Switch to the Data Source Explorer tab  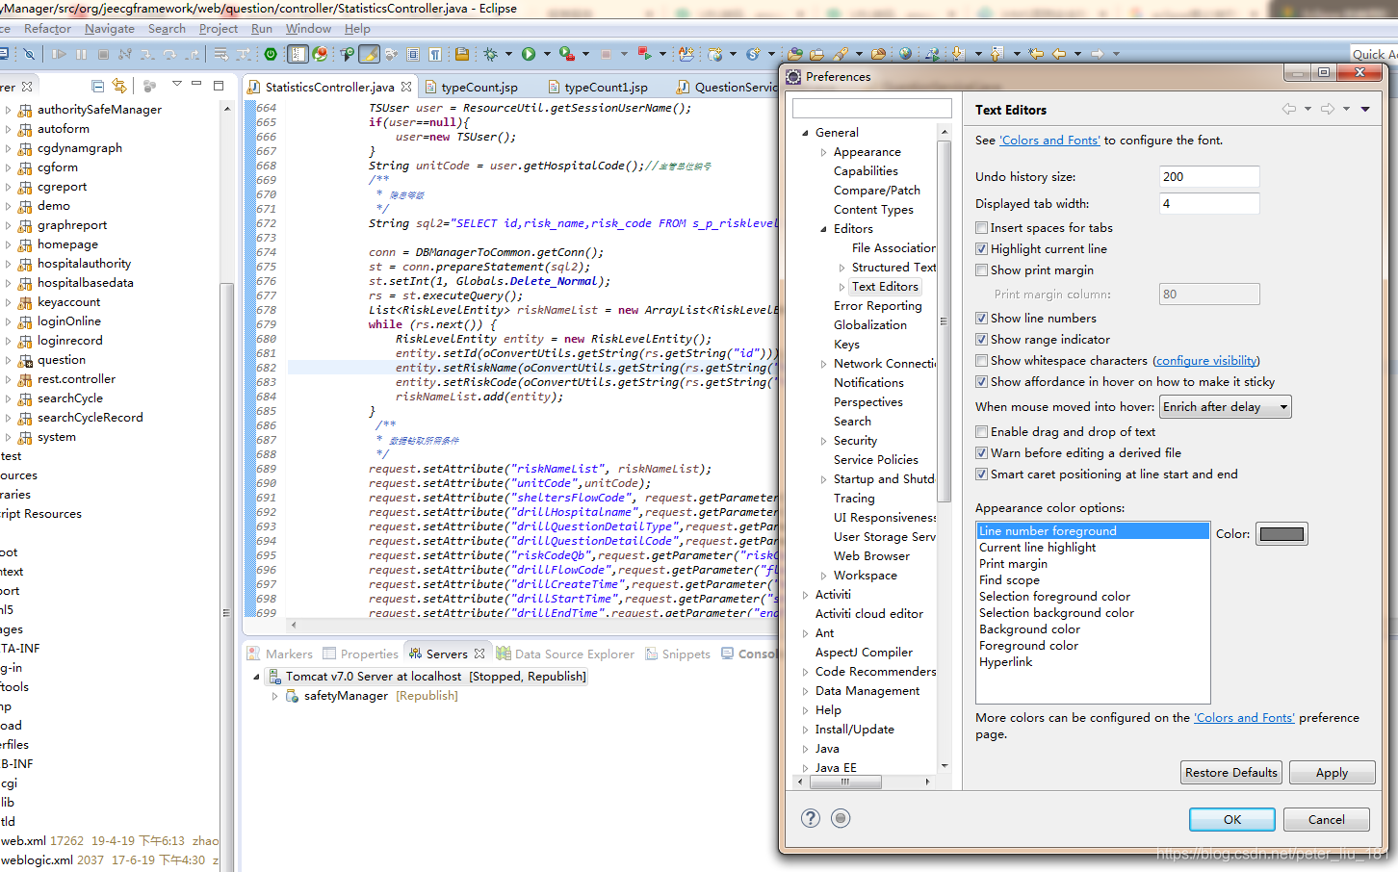pyautogui.click(x=574, y=654)
